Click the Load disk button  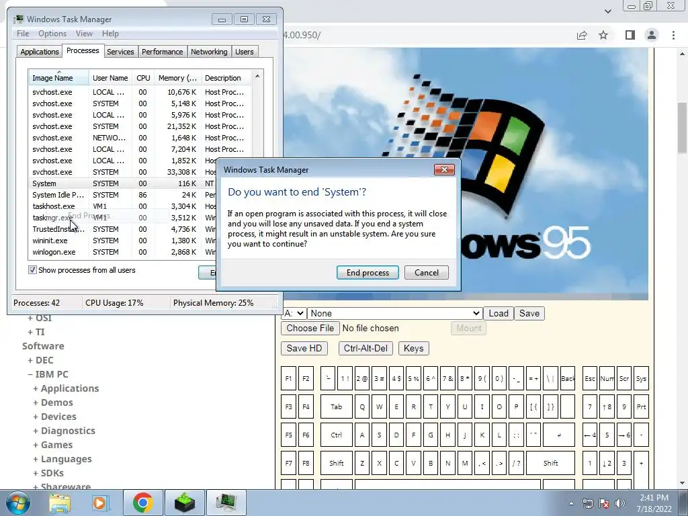pyautogui.click(x=499, y=313)
